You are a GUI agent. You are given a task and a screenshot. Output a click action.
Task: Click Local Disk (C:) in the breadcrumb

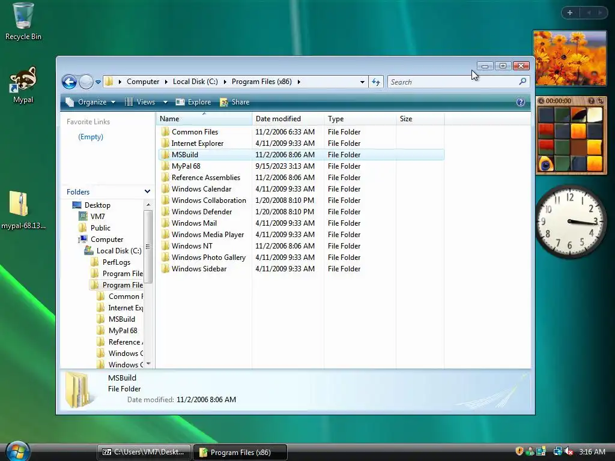point(195,82)
